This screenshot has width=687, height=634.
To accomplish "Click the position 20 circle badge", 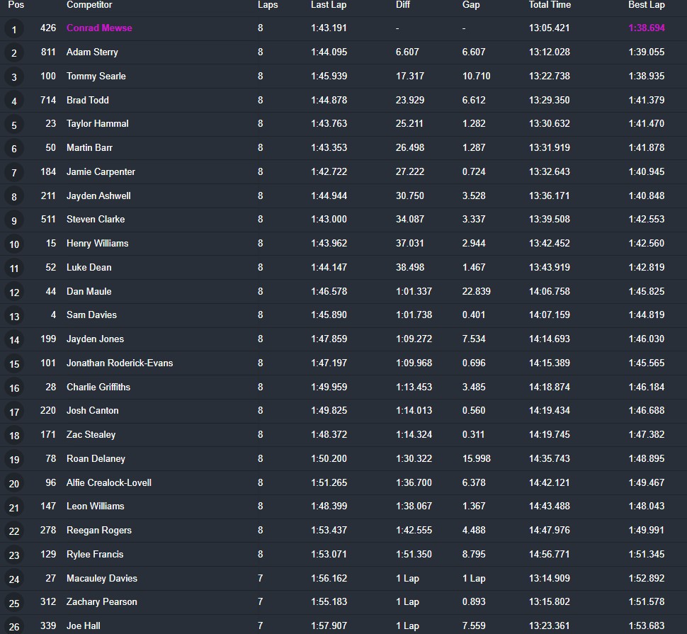I will (x=14, y=483).
